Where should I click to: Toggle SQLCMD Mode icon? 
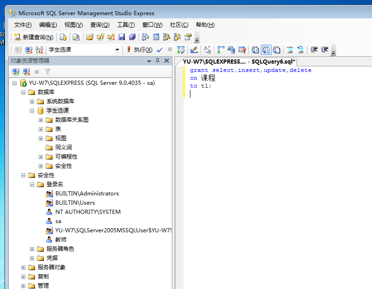pyautogui.click(x=242, y=50)
